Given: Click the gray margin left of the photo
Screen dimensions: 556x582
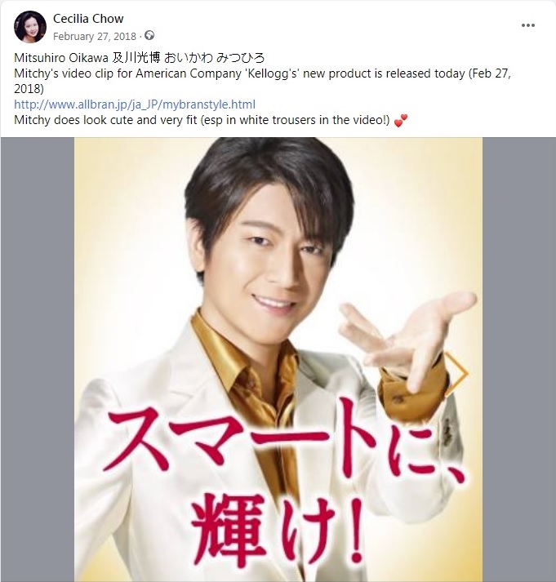Looking at the screenshot, I should [37, 359].
